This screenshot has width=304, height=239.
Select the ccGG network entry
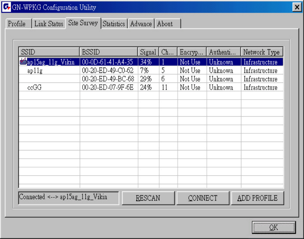[x=35, y=87]
